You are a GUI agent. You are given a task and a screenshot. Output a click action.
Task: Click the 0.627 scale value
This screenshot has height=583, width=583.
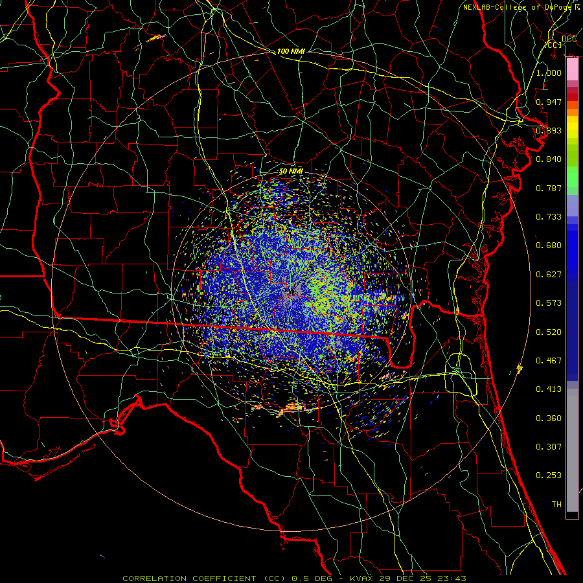(x=549, y=275)
